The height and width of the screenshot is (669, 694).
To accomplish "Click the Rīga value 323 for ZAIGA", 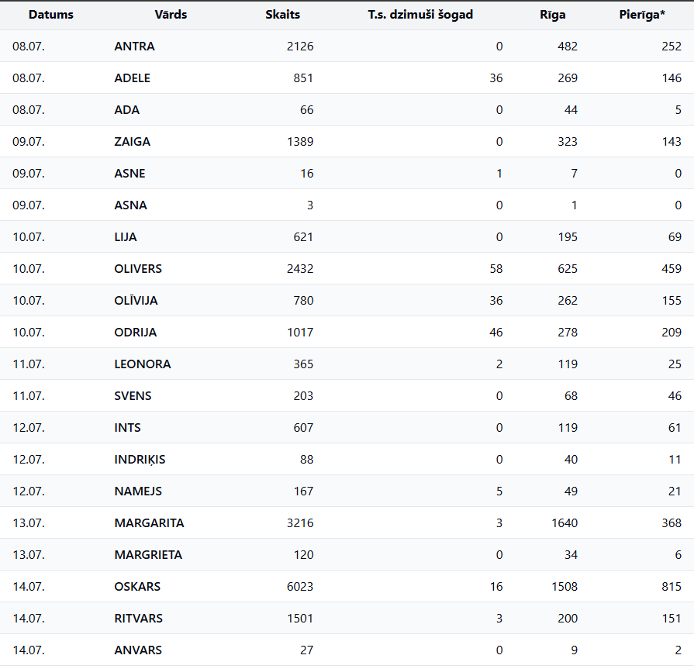I will (x=568, y=142).
